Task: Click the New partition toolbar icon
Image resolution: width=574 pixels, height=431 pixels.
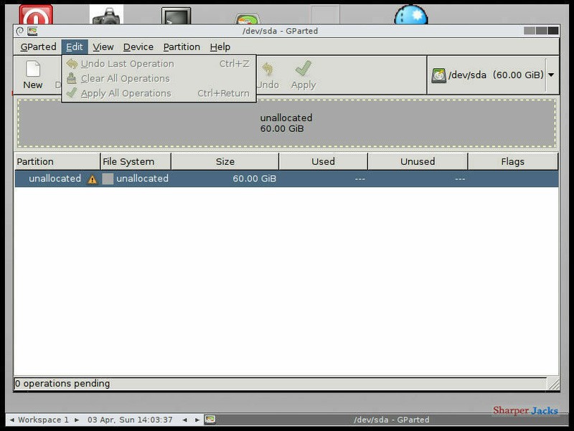Action: pos(33,69)
